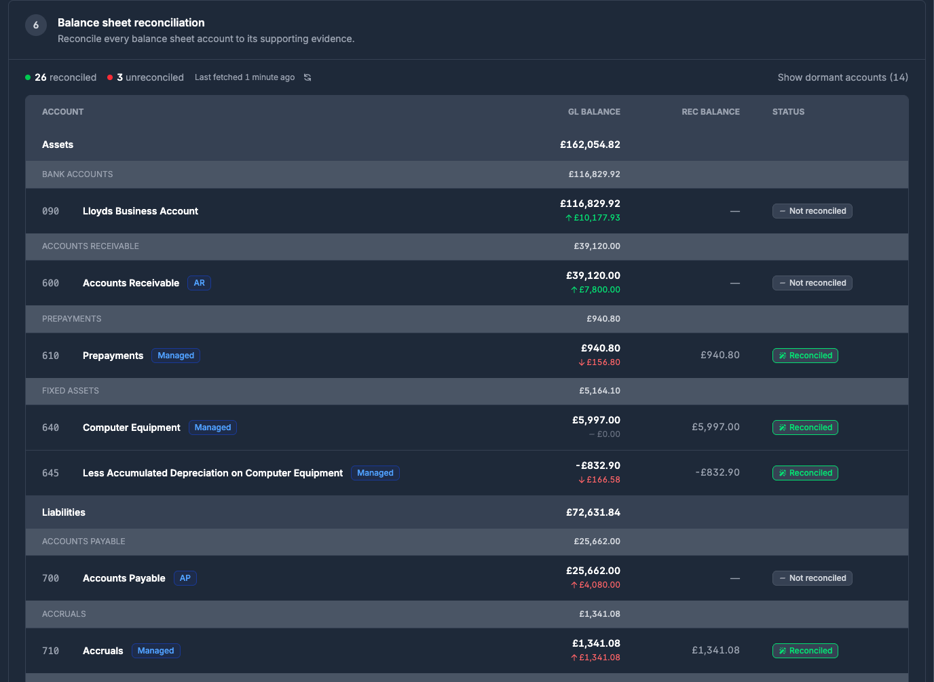Click the Fixed Assets subtotal £5,164.10
Screen dimensions: 934x682
(599, 391)
